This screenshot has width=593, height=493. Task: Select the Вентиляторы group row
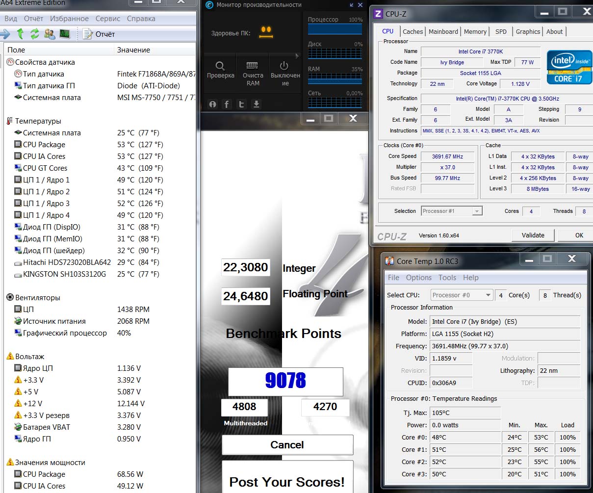click(x=100, y=298)
